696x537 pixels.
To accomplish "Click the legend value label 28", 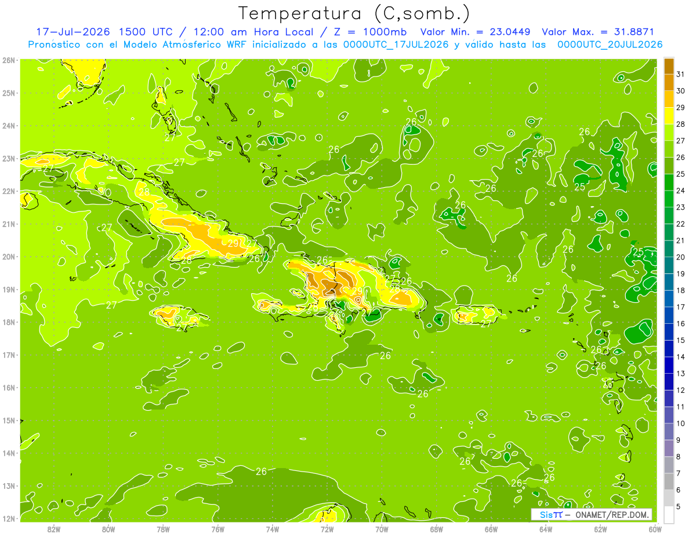I will [x=680, y=124].
